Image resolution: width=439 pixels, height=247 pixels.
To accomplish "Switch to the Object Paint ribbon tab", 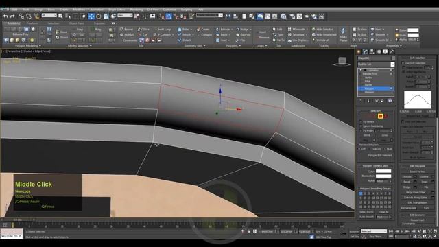I will [76, 23].
